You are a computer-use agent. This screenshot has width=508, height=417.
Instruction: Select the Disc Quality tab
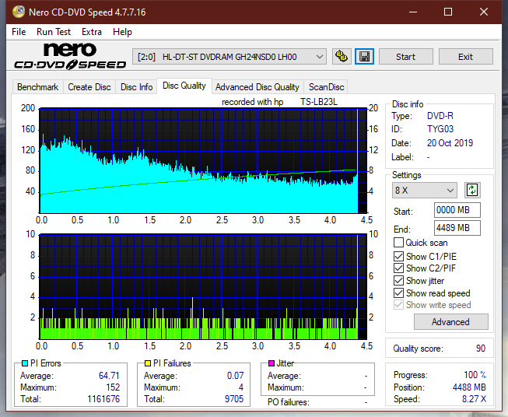tap(184, 86)
